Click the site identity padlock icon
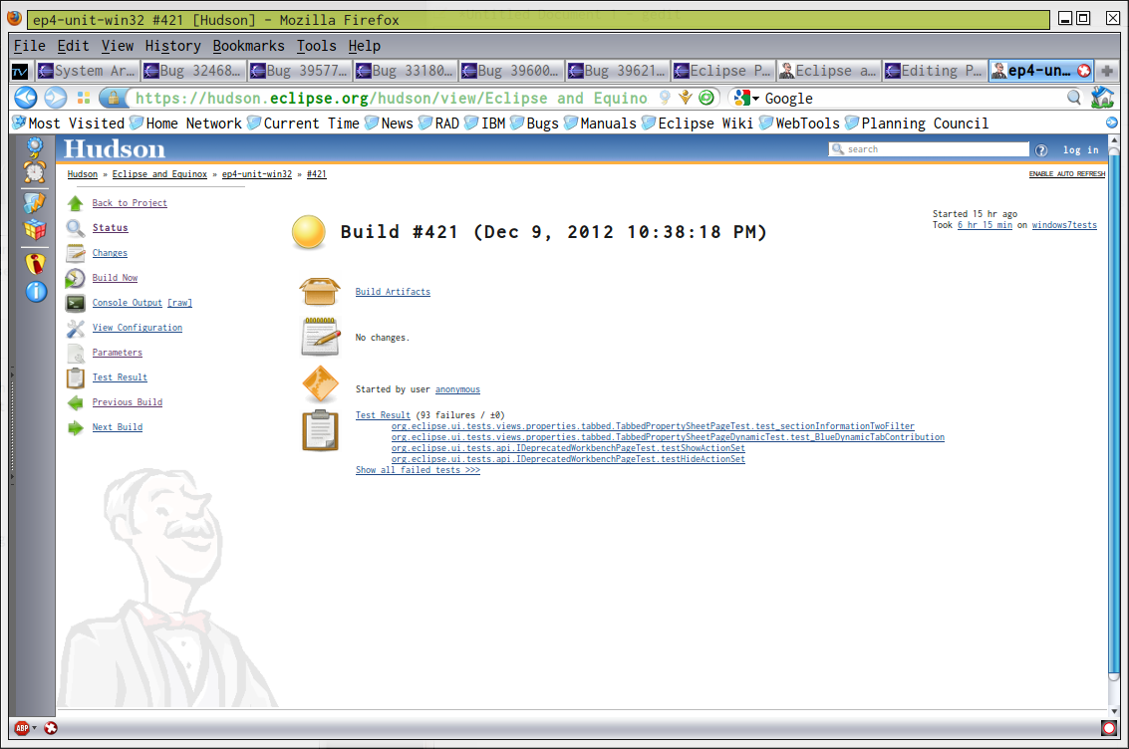Screen dimensions: 1129x749 [112, 98]
